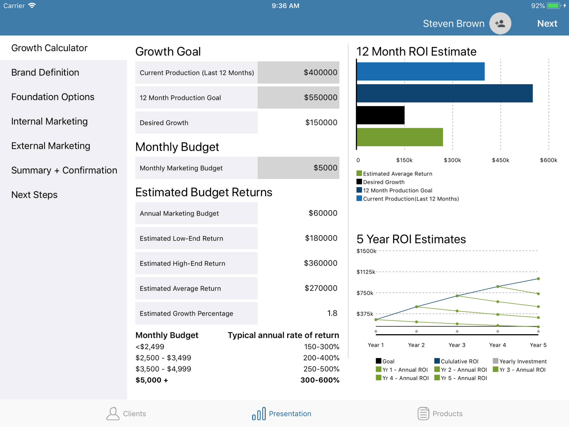Image resolution: width=569 pixels, height=427 pixels.
Task: Tap Year 5 Cumulative ROI data point
Action: point(538,279)
